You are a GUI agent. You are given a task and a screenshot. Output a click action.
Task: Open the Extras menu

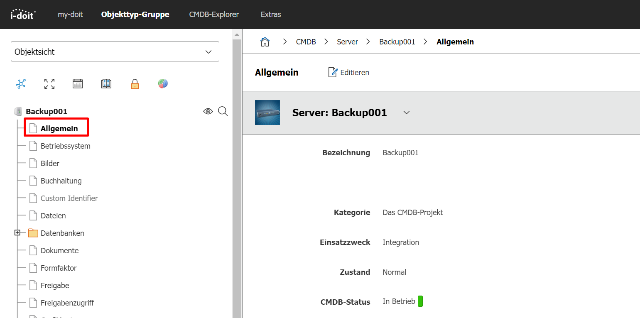[271, 15]
